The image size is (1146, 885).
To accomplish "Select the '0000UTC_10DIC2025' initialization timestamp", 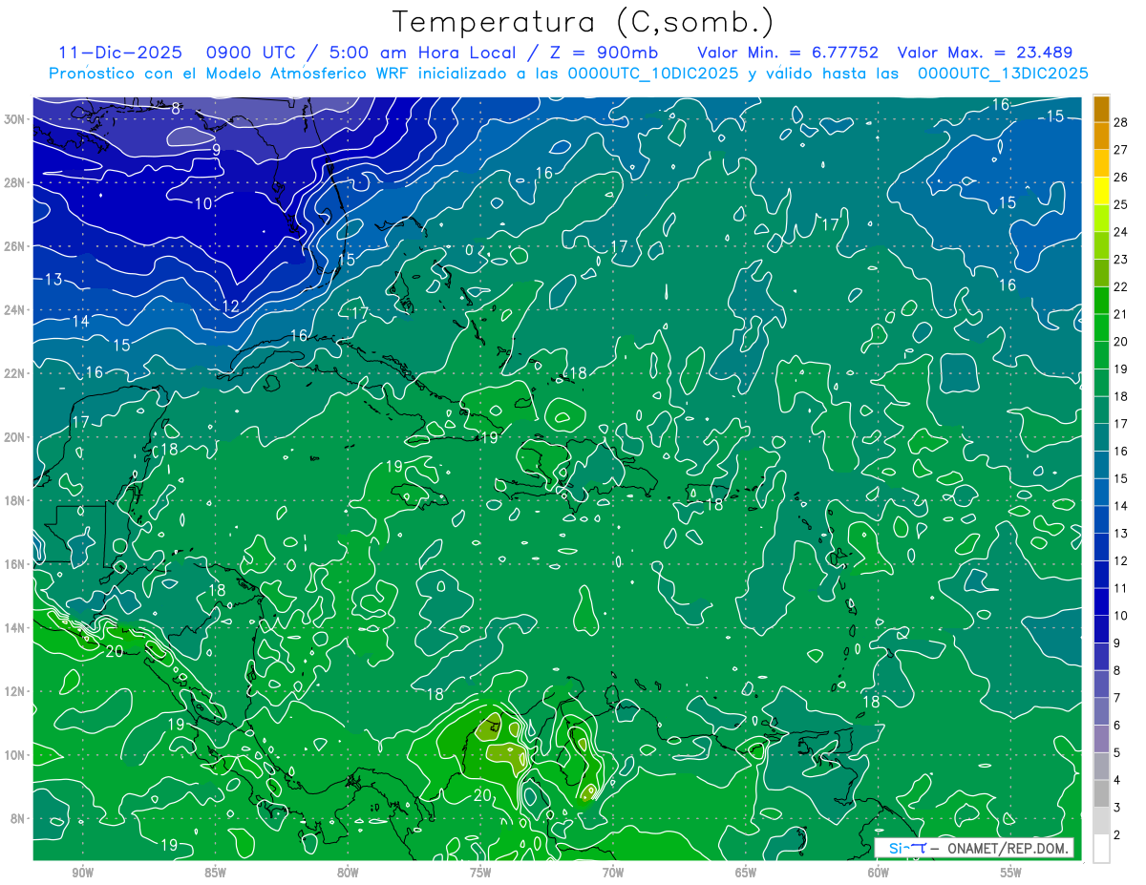I will [652, 74].
